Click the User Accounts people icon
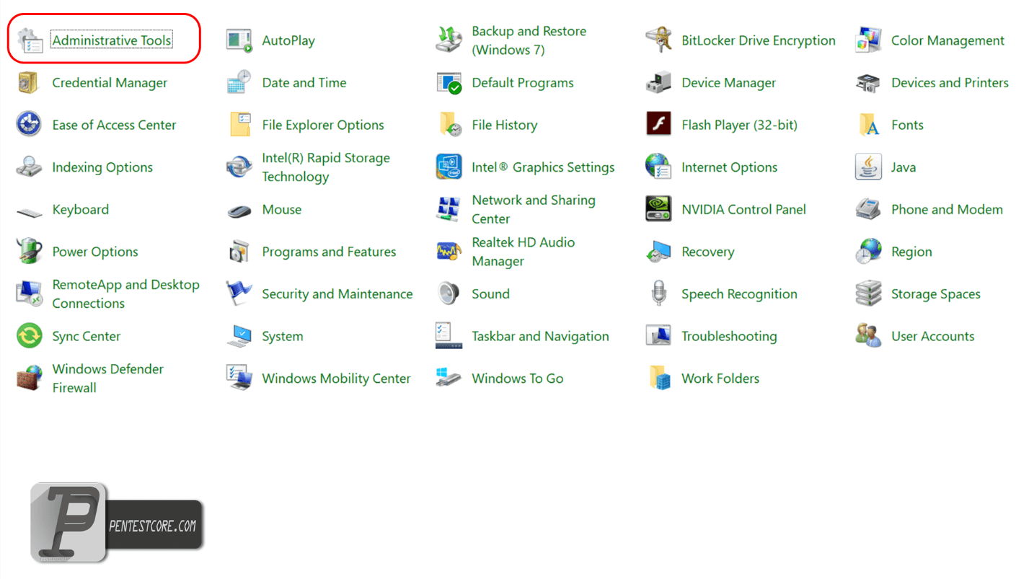Viewport: 1029px width, 579px height. click(869, 337)
